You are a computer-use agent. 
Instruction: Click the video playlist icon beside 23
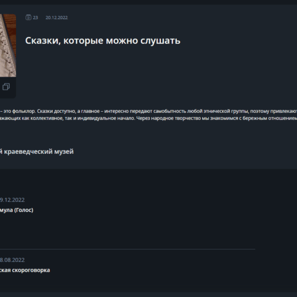(x=29, y=17)
